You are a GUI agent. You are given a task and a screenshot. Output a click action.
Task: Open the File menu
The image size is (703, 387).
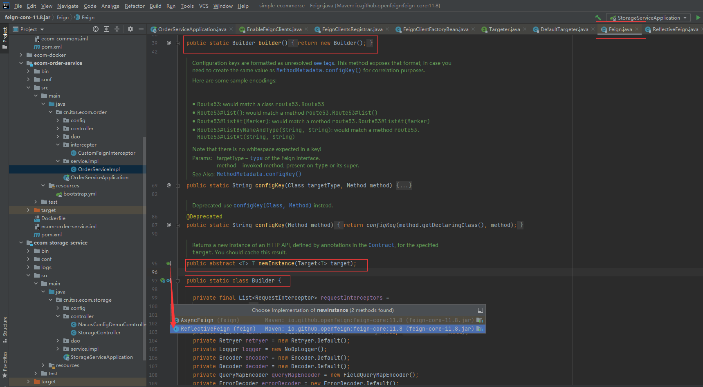tap(18, 6)
